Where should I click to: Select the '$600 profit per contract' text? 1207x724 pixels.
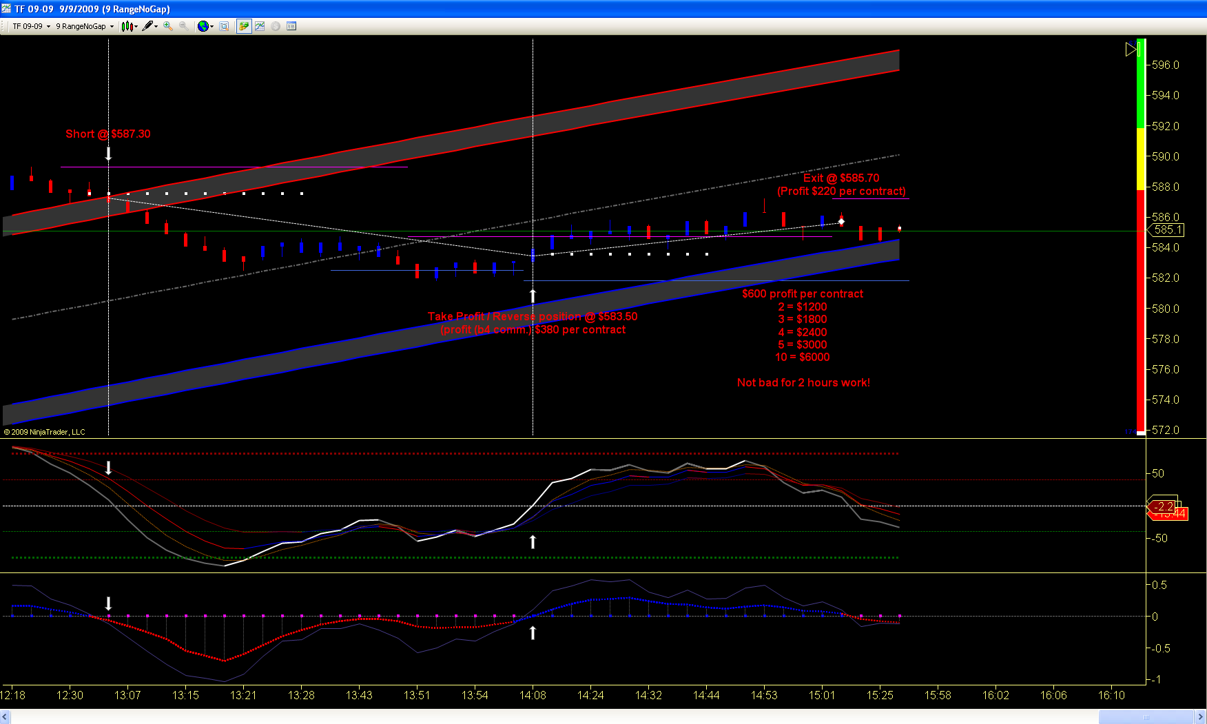point(803,293)
